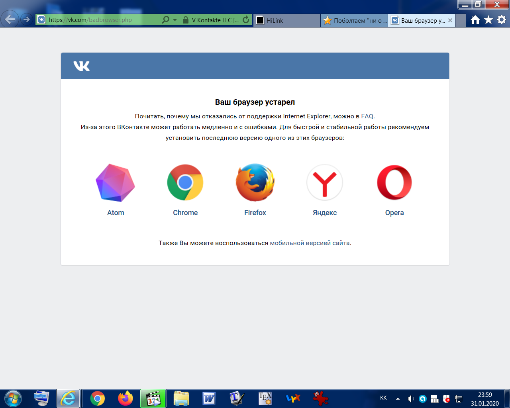Click the KK language indicator
510x408 pixels.
383,398
